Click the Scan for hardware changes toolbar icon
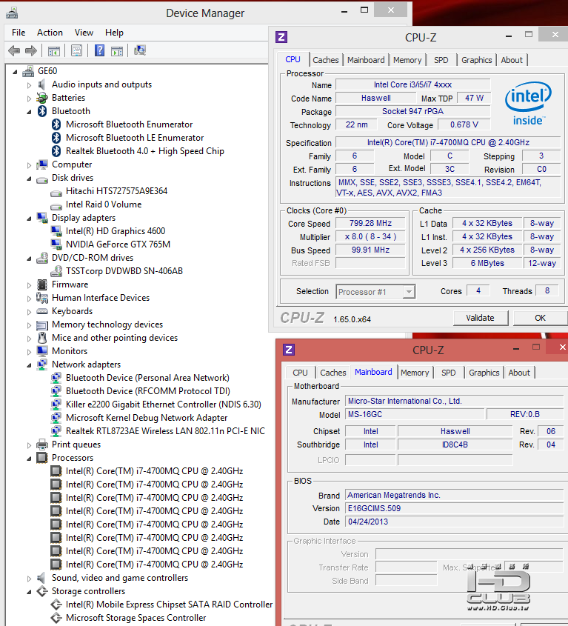Viewport: 568px width, 626px height. 140,50
